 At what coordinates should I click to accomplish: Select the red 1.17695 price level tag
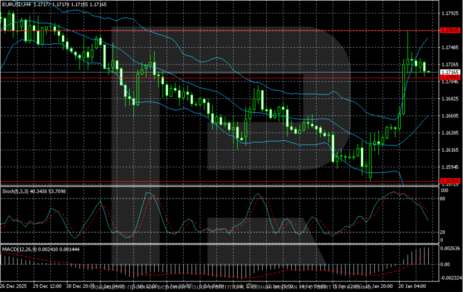pyautogui.click(x=450, y=30)
